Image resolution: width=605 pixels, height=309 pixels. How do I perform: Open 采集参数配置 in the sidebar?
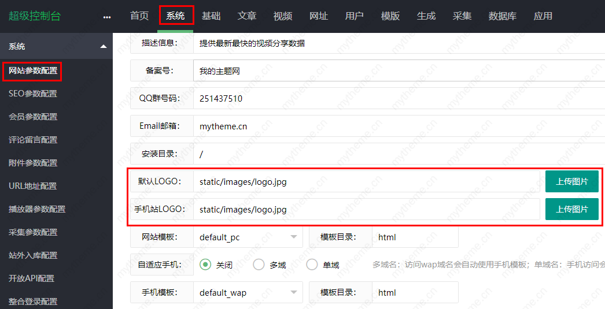[33, 232]
